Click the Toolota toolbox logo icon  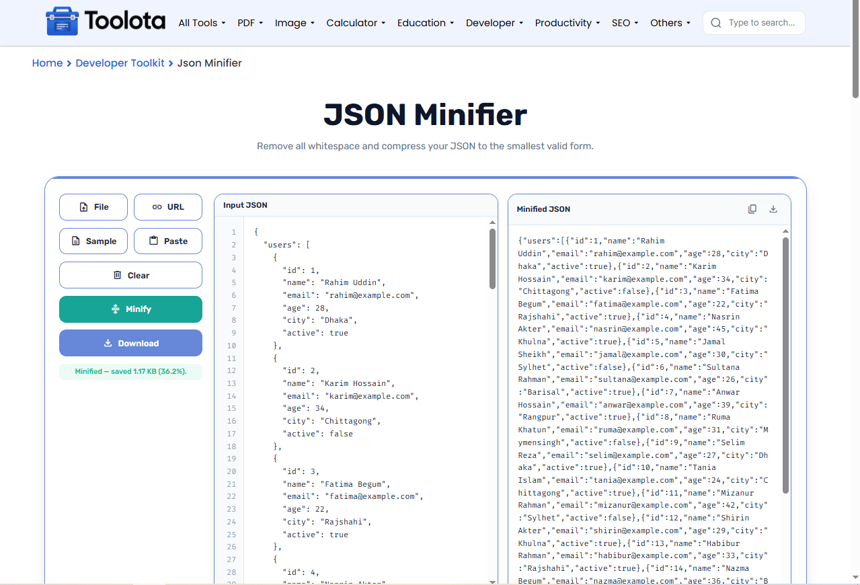pos(63,22)
